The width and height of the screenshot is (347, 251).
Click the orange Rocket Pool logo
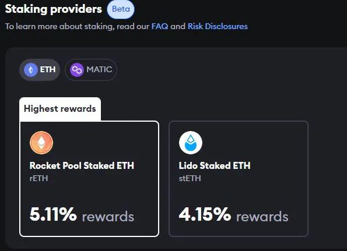(41, 143)
